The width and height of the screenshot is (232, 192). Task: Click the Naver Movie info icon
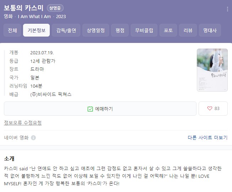[33, 138]
